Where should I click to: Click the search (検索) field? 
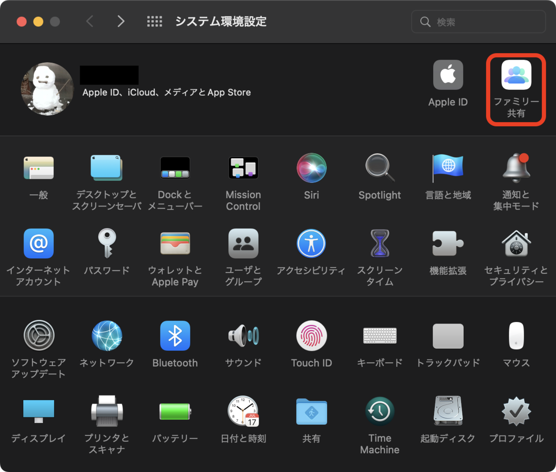pyautogui.click(x=479, y=22)
